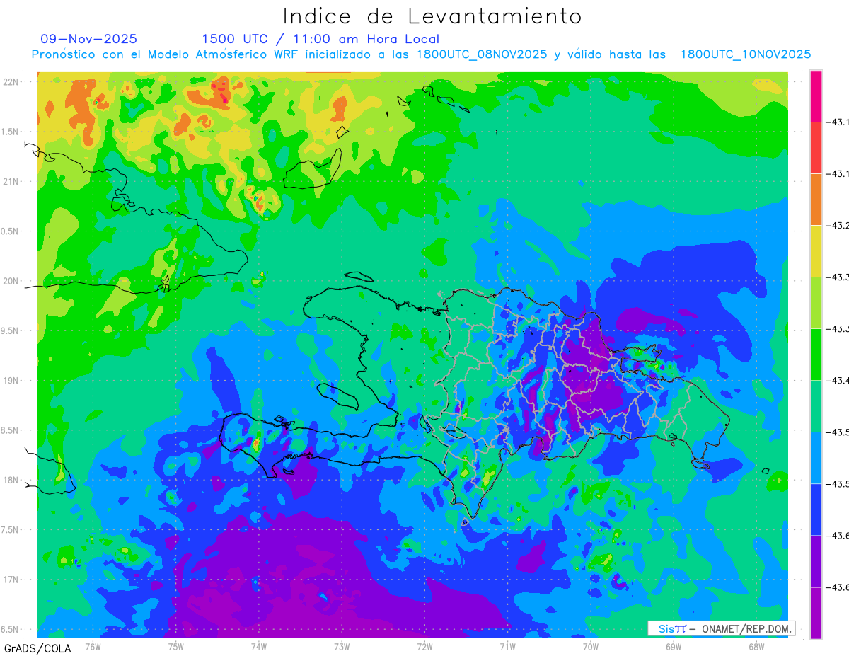Click the violet-blue swatch on the color legend

(816, 560)
